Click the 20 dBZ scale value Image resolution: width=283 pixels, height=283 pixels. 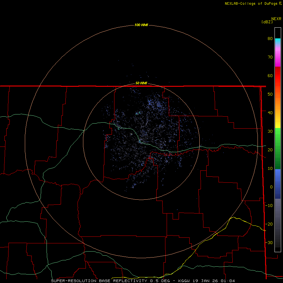click(270, 150)
